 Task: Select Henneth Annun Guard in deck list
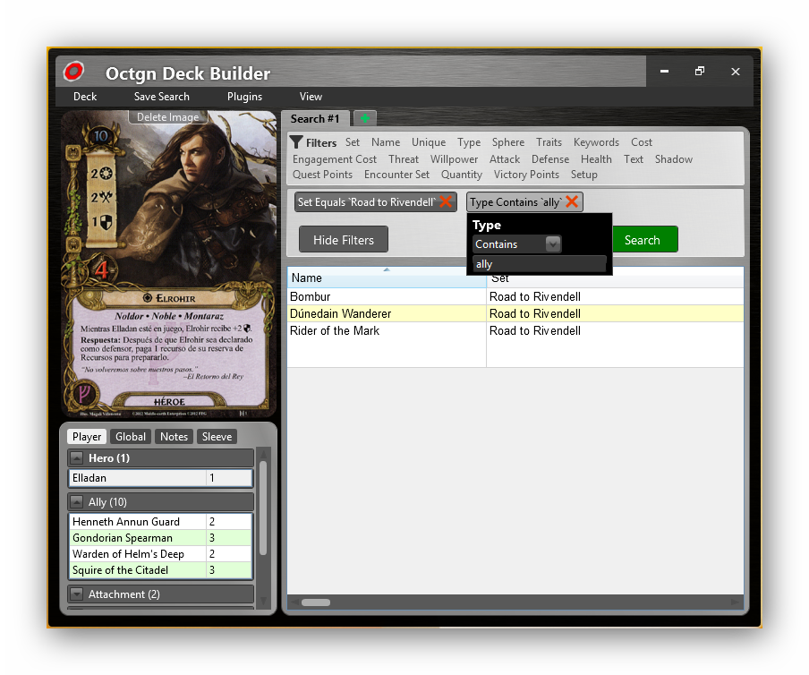pyautogui.click(x=160, y=522)
